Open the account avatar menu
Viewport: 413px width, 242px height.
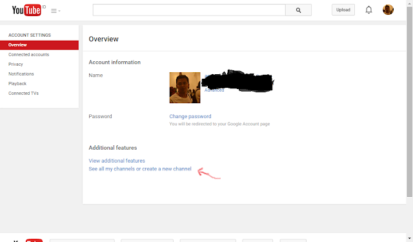(388, 10)
